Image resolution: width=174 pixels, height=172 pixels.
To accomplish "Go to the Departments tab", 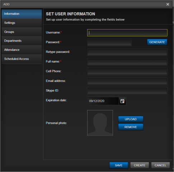I will pyautogui.click(x=22, y=41).
